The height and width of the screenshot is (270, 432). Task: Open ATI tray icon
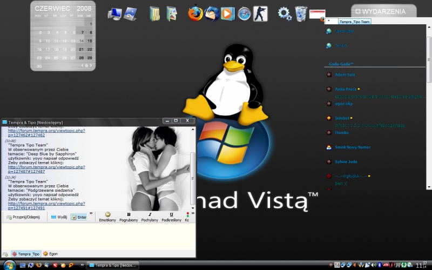click(386, 265)
